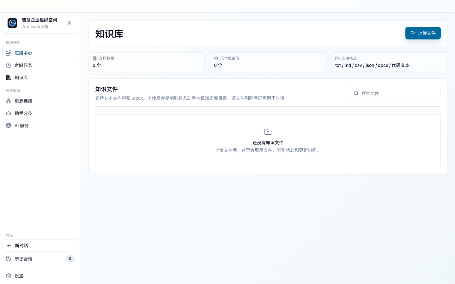The height and width of the screenshot is (284, 455).
Task: Click the user icon beside NIANXX 实施
Action: coord(24,27)
